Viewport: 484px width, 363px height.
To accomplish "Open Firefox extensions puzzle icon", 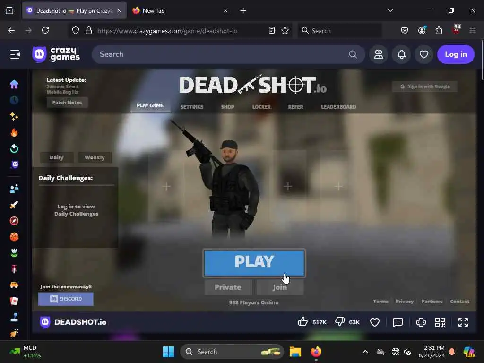I will pyautogui.click(x=439, y=30).
